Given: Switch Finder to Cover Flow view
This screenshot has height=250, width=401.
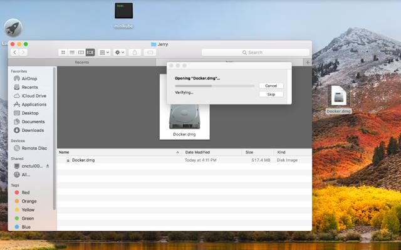Looking at the screenshot, I should [x=90, y=53].
